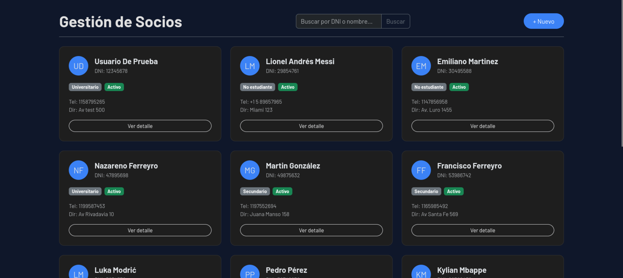Click the No estudiante badge on Lionel Messi
623x278 pixels.
click(258, 87)
